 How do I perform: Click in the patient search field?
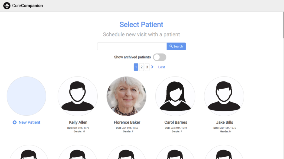point(132,46)
